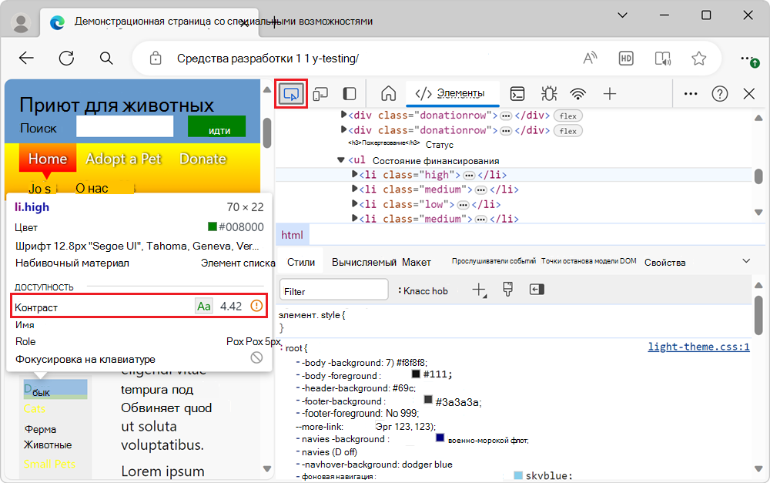
Task: Open Точки останова модели DOM tab
Action: tap(589, 261)
